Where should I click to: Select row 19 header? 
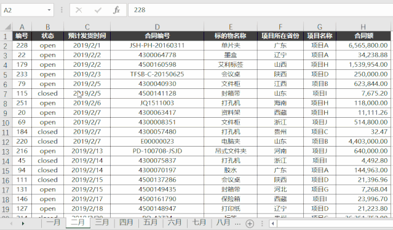(x=6, y=209)
